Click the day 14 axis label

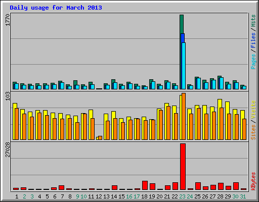pyautogui.click(x=114, y=196)
